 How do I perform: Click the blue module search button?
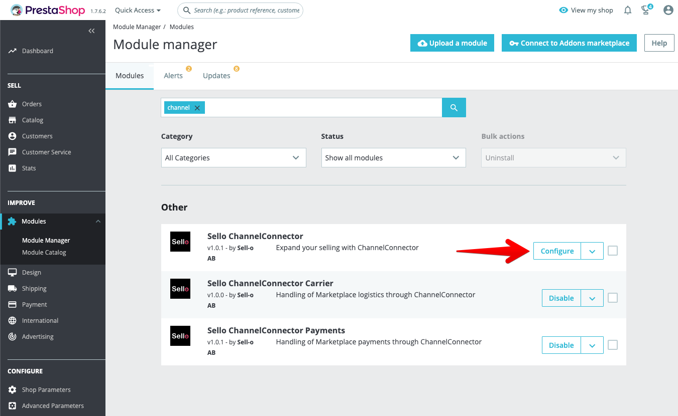[454, 108]
